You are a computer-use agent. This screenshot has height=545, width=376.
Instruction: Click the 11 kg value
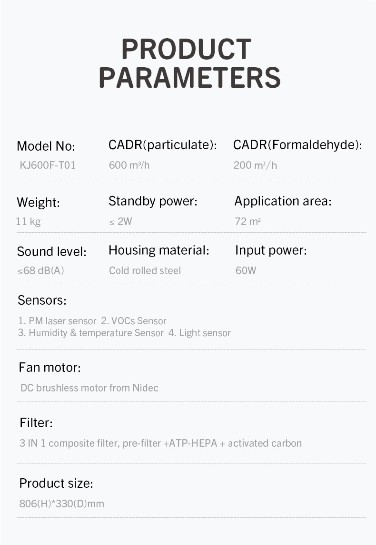tap(28, 221)
